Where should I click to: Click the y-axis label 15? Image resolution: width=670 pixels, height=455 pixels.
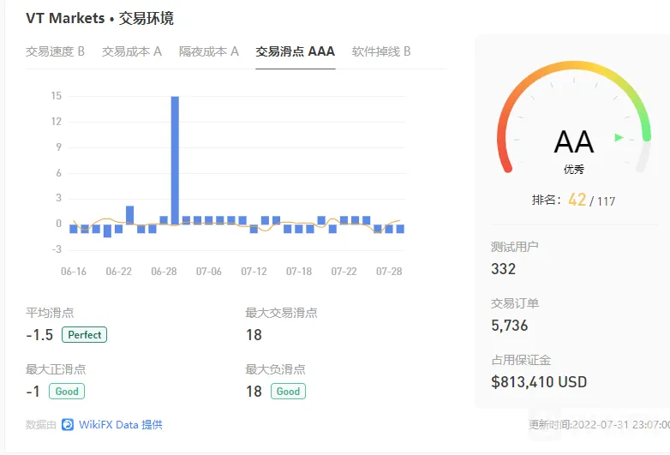(57, 96)
